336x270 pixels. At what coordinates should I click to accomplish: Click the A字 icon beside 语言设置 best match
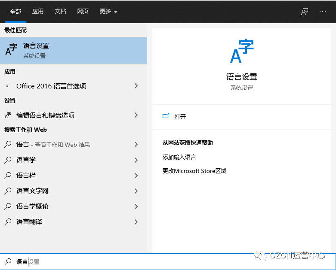click(11, 49)
